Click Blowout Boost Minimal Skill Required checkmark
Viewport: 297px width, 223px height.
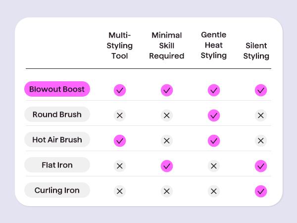[x=167, y=90]
